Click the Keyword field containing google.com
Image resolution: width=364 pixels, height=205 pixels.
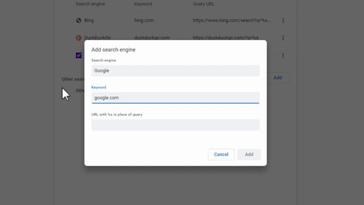tap(175, 97)
